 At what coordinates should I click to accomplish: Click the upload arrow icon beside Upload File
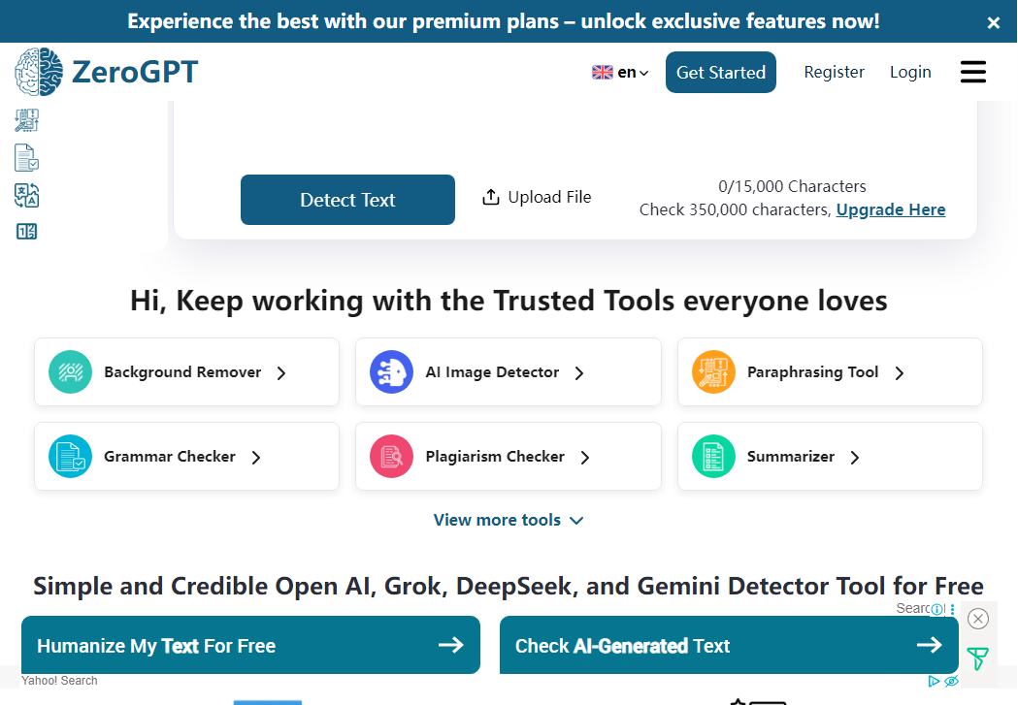(x=491, y=197)
